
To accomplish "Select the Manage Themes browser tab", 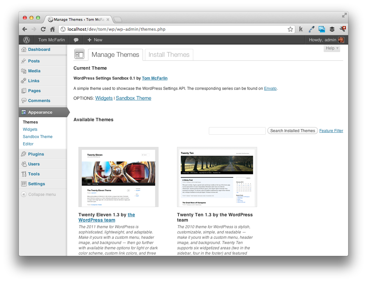I will coord(79,19).
